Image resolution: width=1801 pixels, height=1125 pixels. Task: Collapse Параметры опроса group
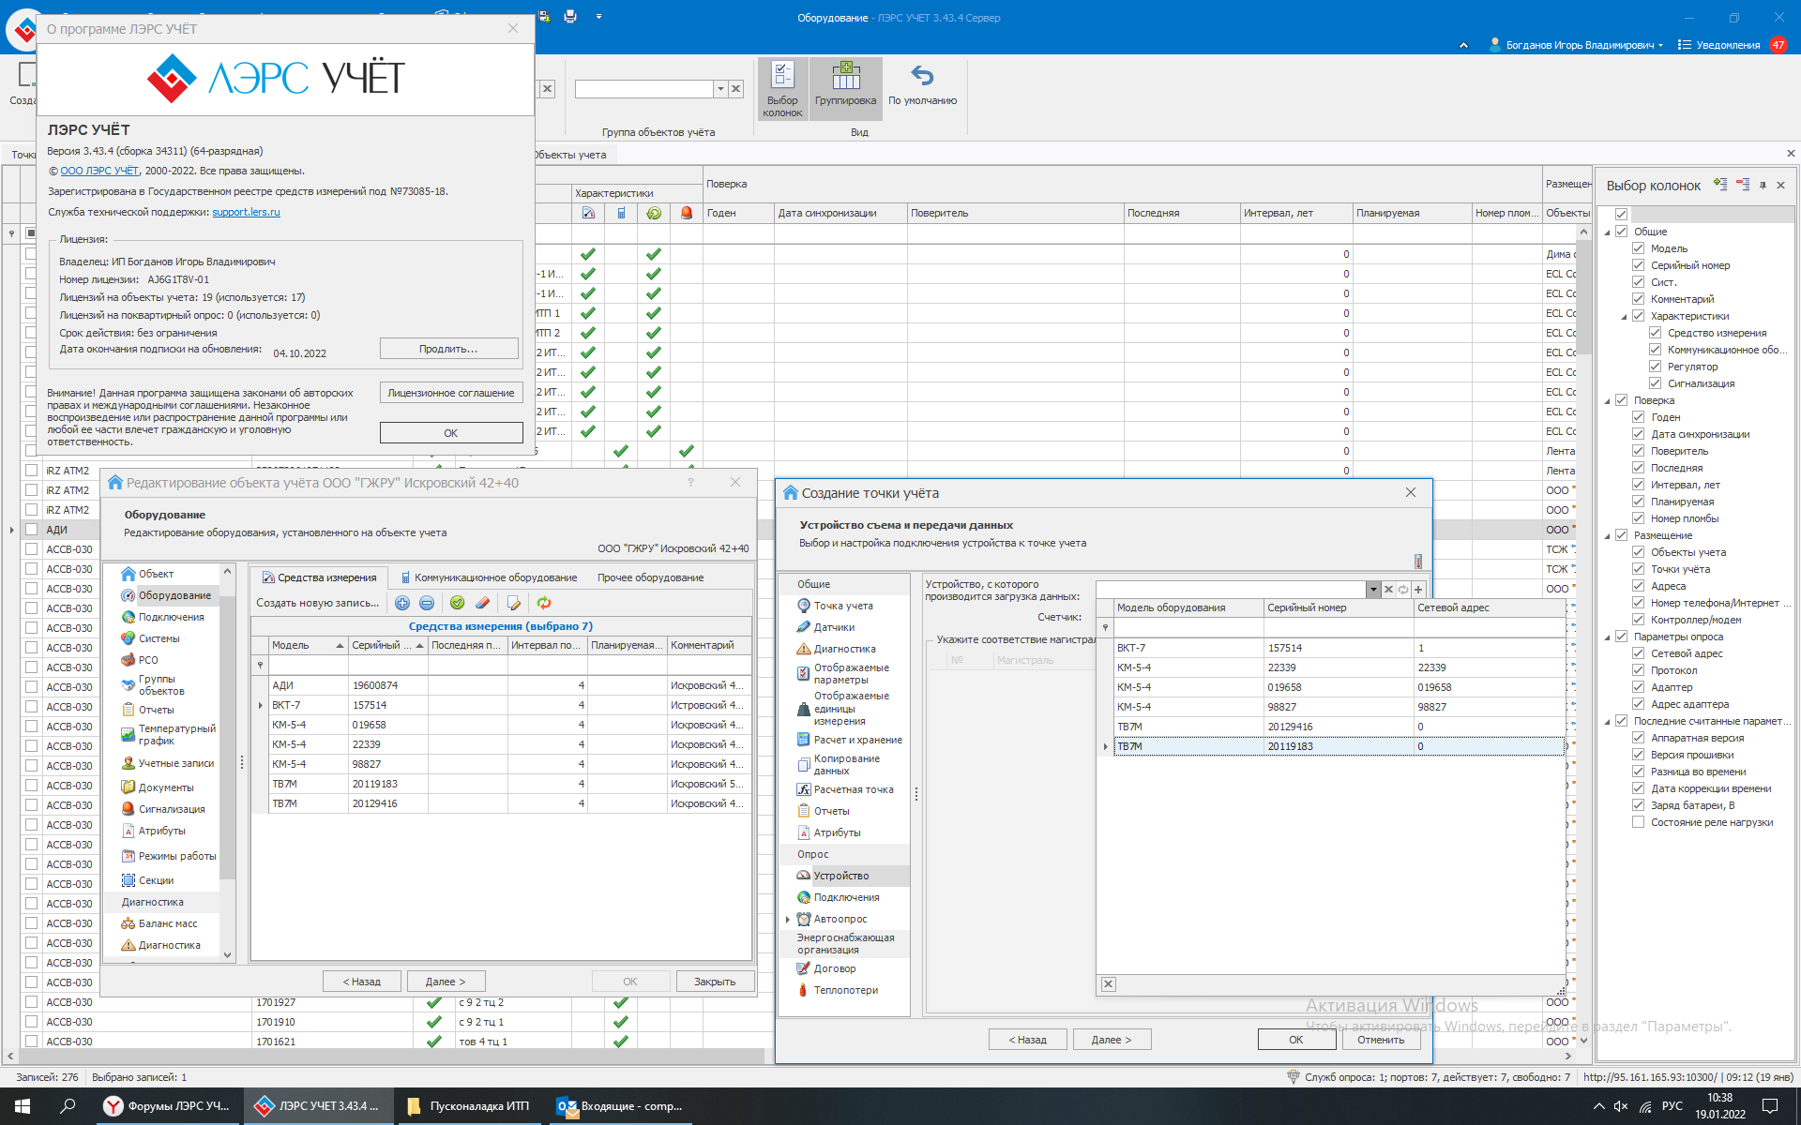1608,637
